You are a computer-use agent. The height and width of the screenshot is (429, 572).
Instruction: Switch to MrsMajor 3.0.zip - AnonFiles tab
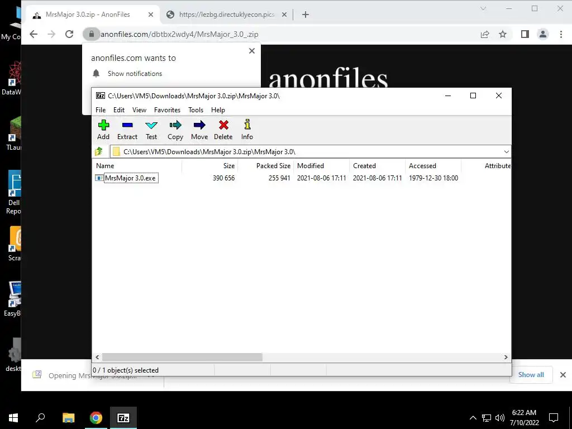click(88, 15)
